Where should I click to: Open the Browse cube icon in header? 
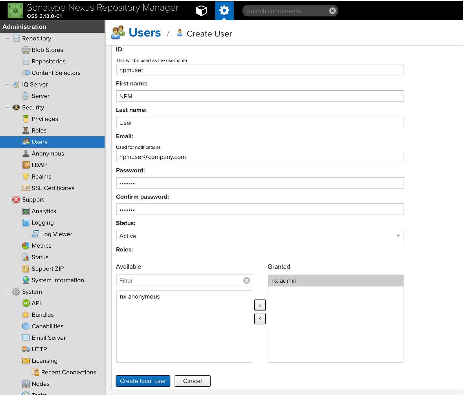(201, 11)
